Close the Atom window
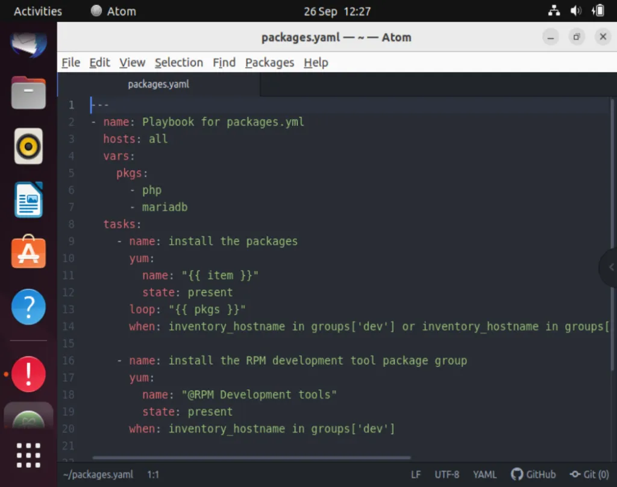 pyautogui.click(x=603, y=37)
